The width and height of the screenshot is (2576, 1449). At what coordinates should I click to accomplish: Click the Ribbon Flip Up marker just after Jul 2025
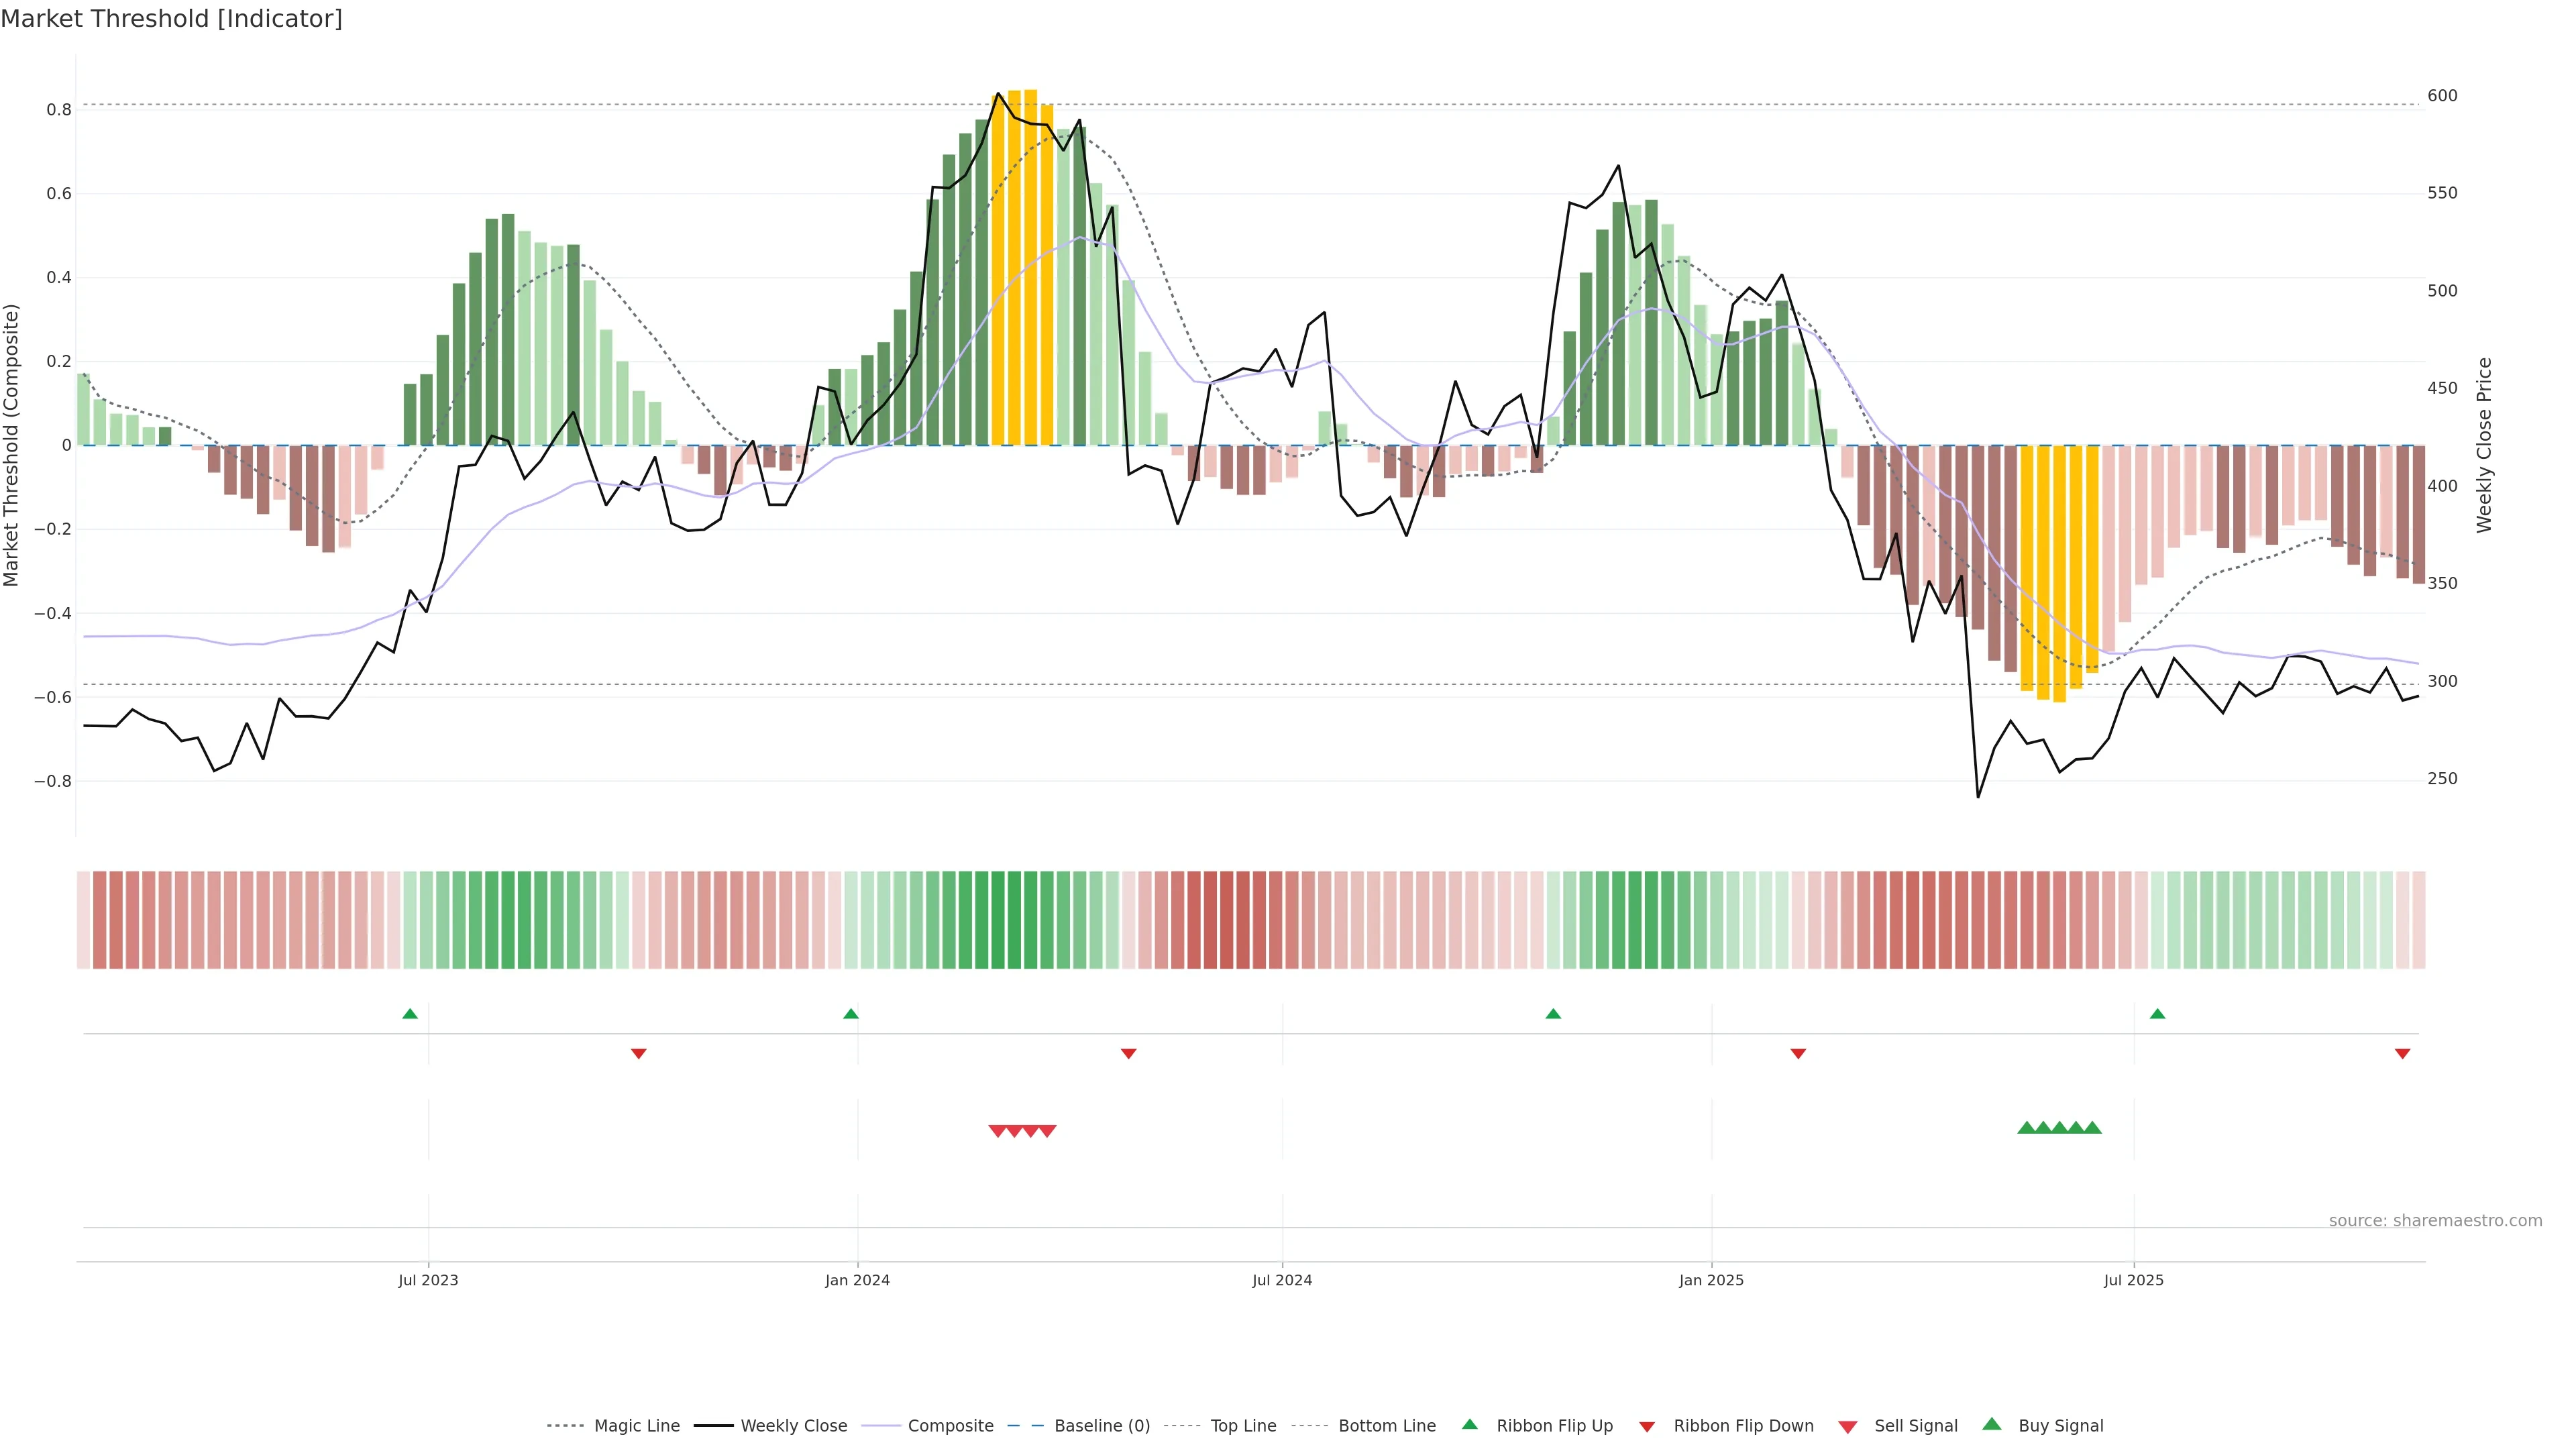pos(2157,1014)
